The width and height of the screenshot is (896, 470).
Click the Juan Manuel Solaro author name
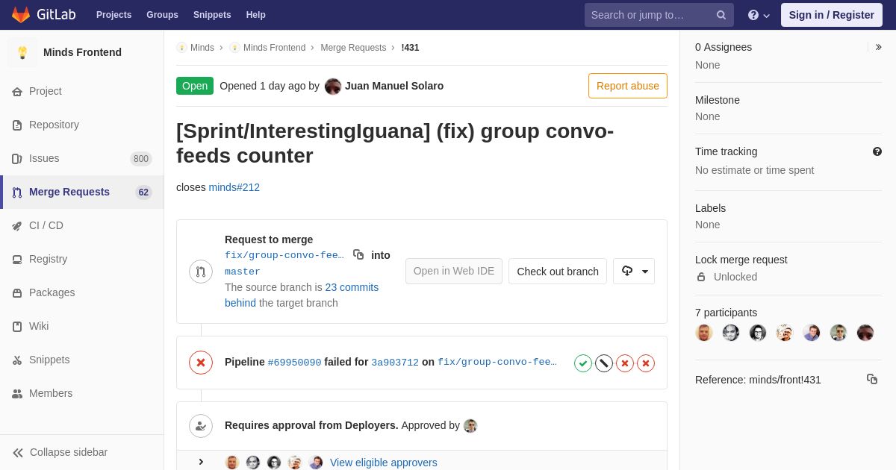(394, 86)
